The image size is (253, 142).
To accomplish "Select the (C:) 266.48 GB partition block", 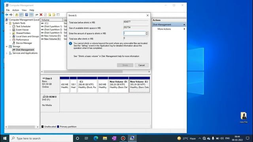I will click(x=87, y=85).
